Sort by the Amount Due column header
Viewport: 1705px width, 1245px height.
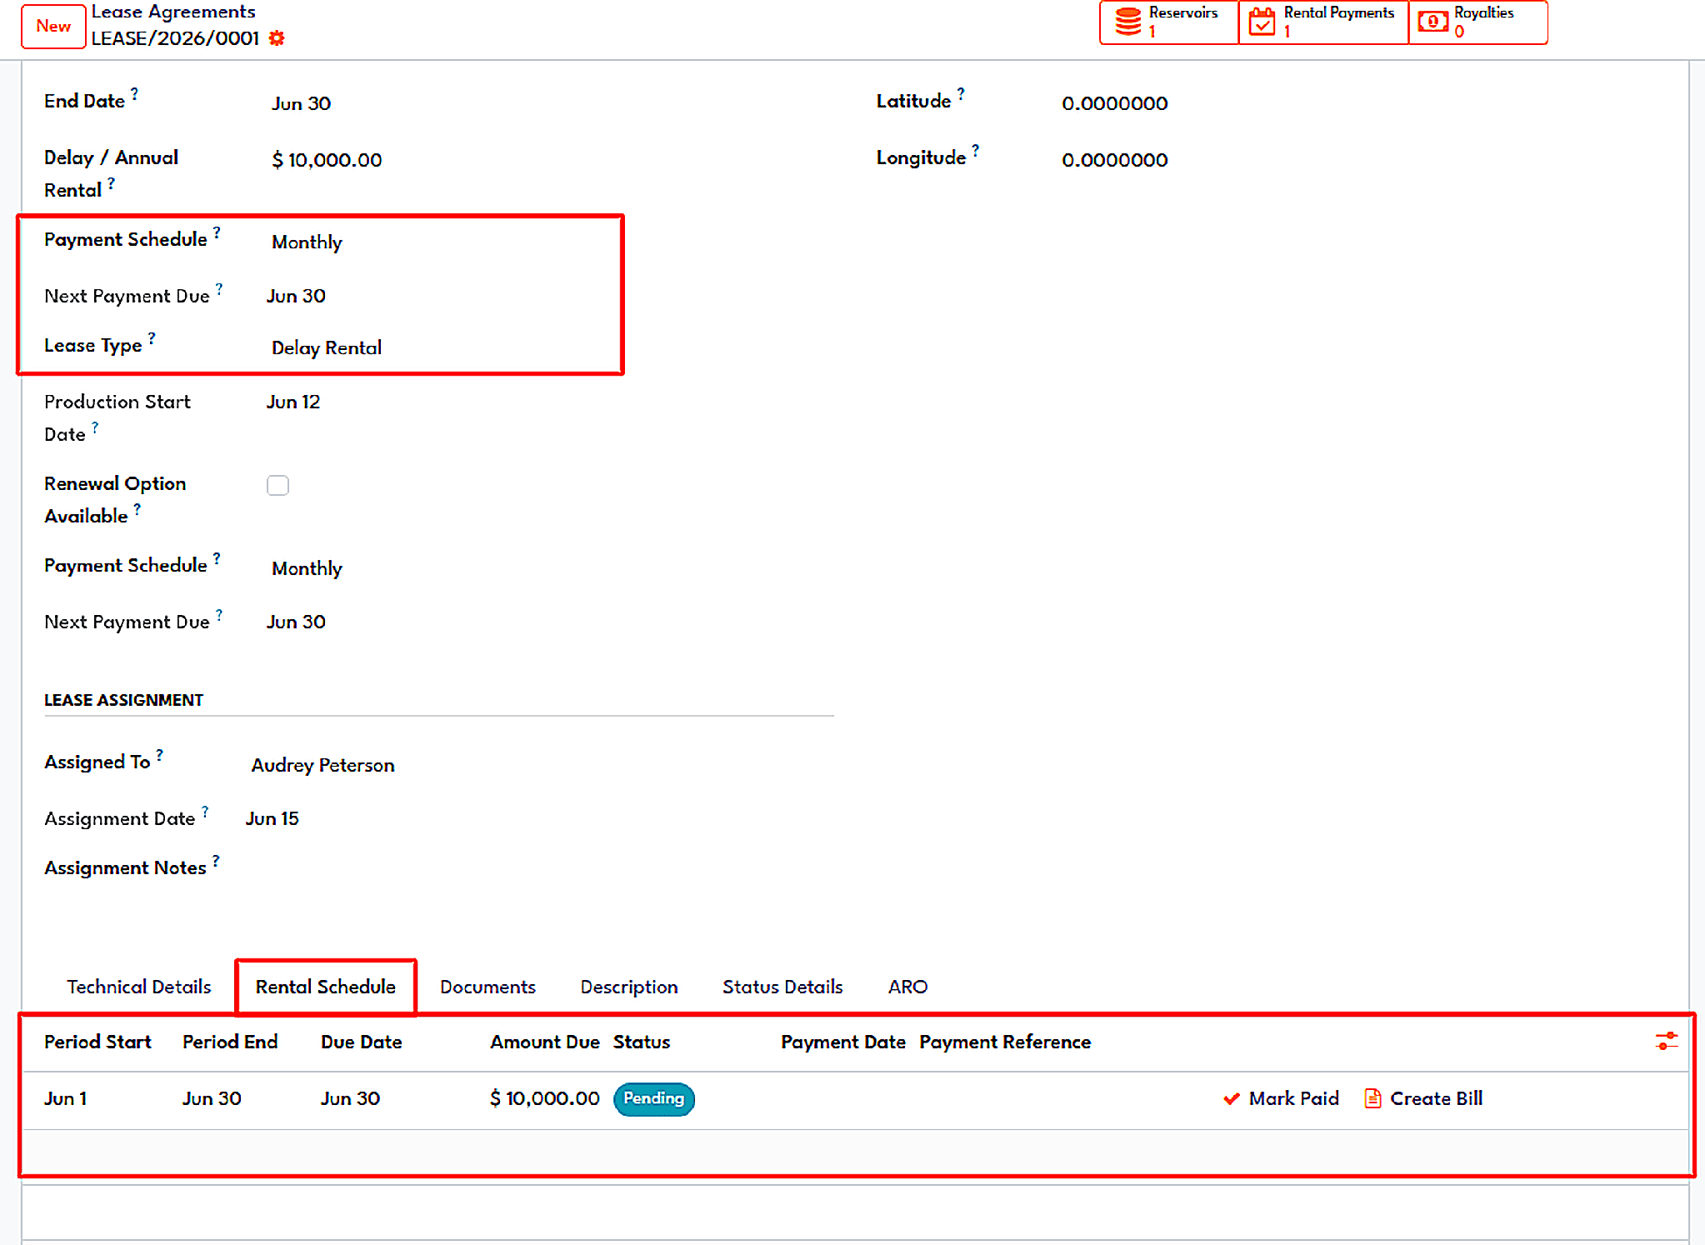click(545, 1042)
